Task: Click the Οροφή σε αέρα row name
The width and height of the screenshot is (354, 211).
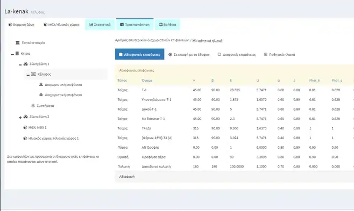Action: (153, 157)
